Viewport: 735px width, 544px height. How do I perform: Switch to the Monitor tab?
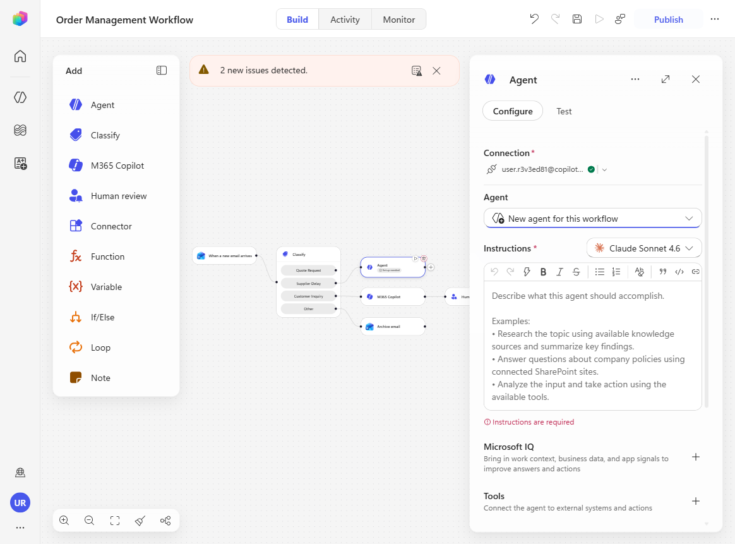399,19
